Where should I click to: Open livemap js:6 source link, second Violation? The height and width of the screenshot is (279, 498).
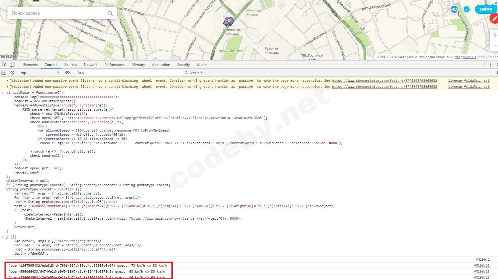tap(469, 87)
